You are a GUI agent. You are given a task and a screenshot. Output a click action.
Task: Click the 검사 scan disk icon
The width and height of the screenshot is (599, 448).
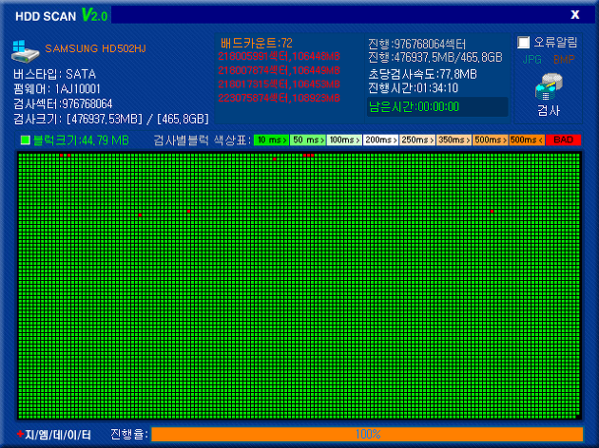click(549, 87)
